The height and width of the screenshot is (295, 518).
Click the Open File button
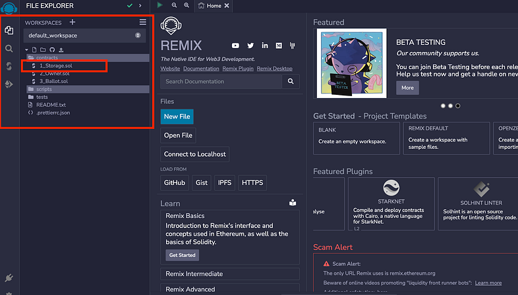(178, 135)
